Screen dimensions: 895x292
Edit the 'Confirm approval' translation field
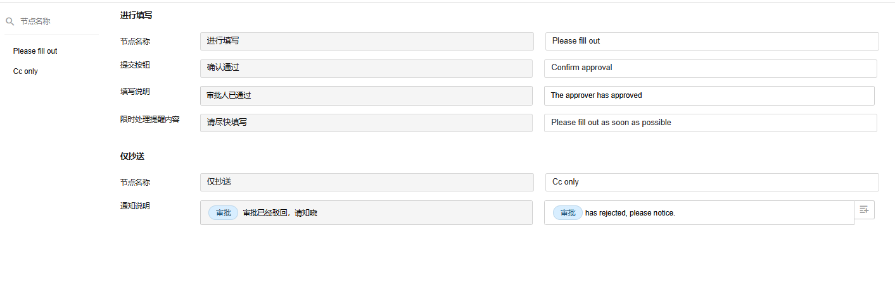click(x=711, y=68)
